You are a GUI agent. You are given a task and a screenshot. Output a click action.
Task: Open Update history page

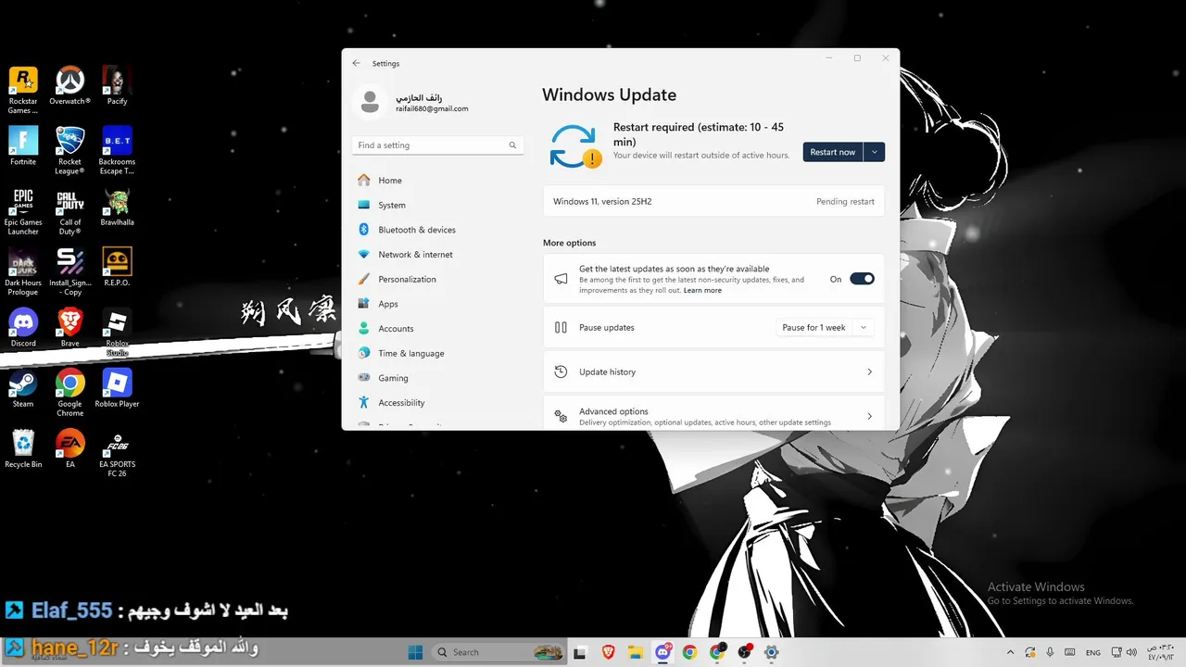tap(713, 371)
